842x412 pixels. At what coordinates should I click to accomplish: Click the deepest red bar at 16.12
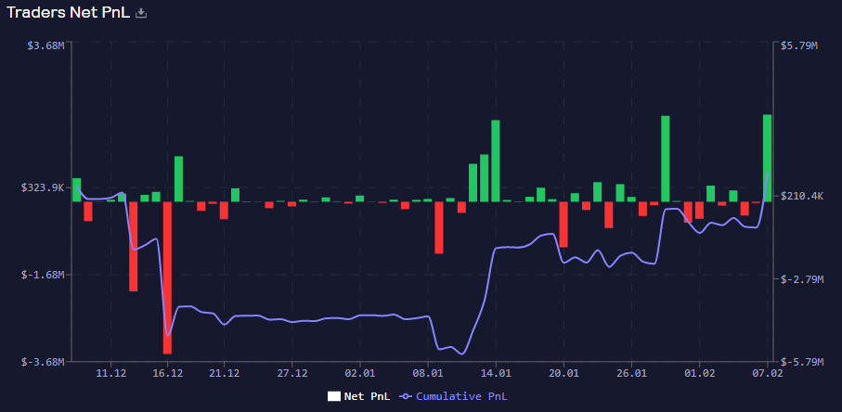coord(167,277)
